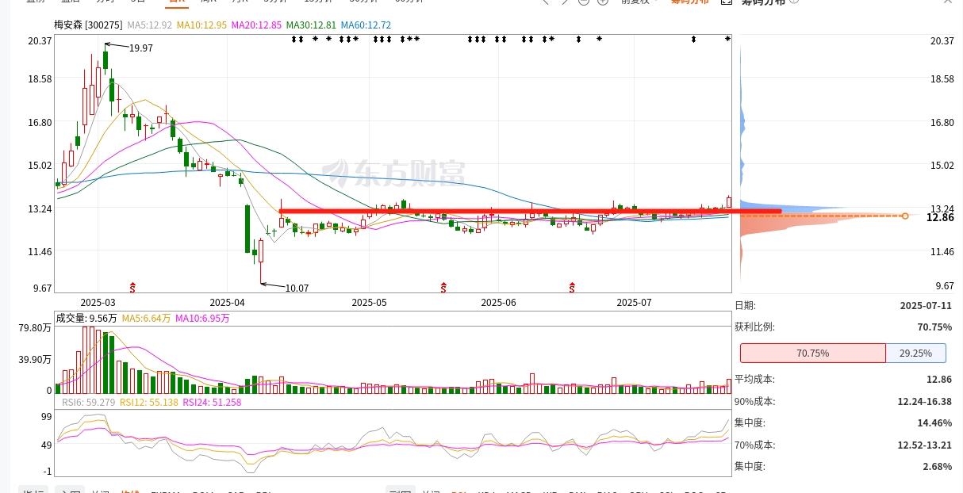Click the 90%成本 range 12.24-16.38
The image size is (963, 493).
(x=925, y=402)
